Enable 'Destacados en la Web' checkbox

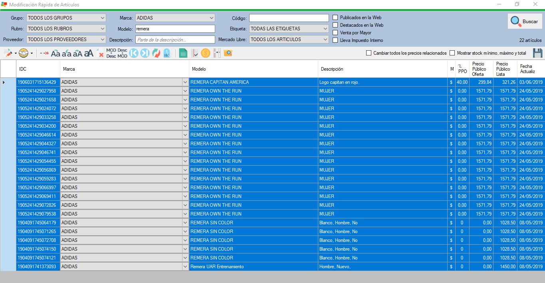[x=335, y=25]
